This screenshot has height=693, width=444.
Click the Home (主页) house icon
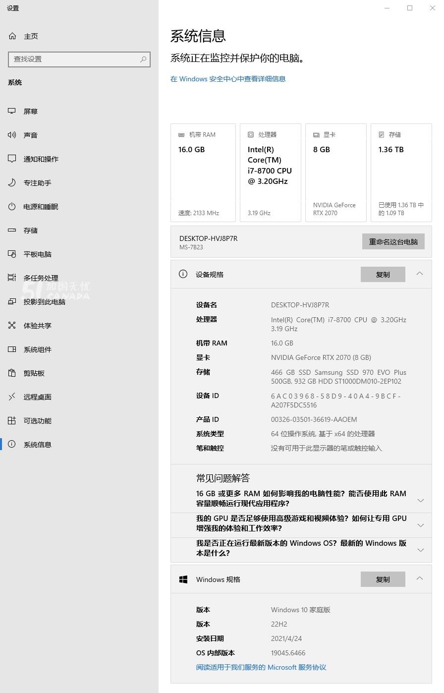pos(12,36)
